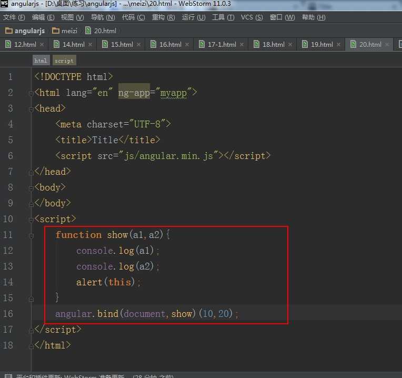Switch to the 18.html tab
402x378 pixels.
click(273, 44)
